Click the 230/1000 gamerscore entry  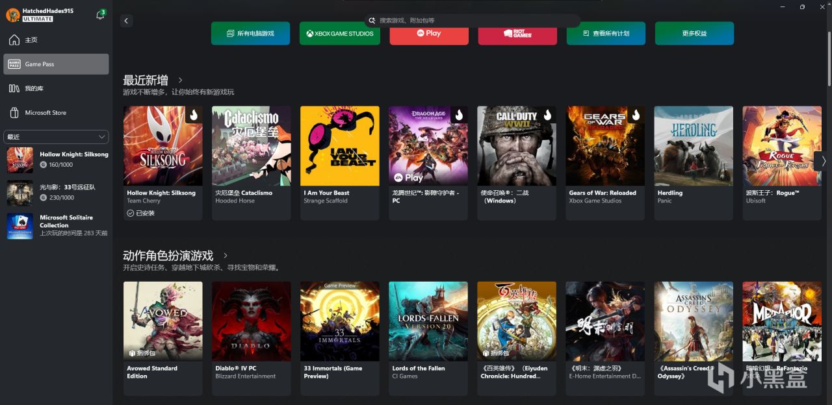(x=57, y=198)
